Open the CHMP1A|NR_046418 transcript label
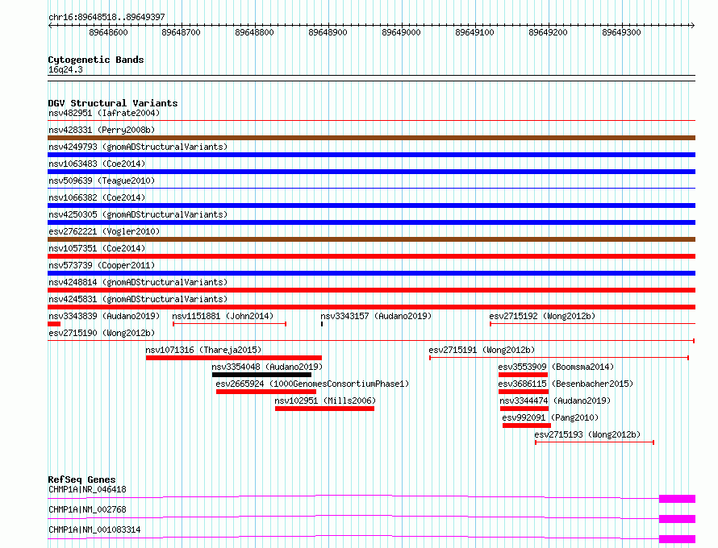 [87, 489]
